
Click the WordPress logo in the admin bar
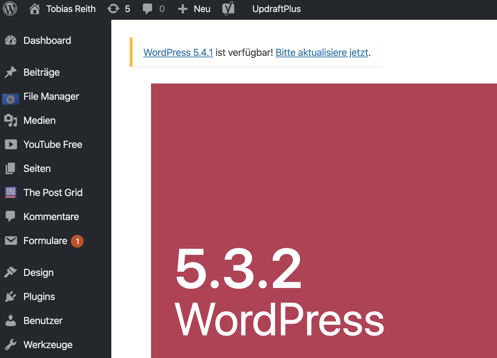[x=10, y=9]
